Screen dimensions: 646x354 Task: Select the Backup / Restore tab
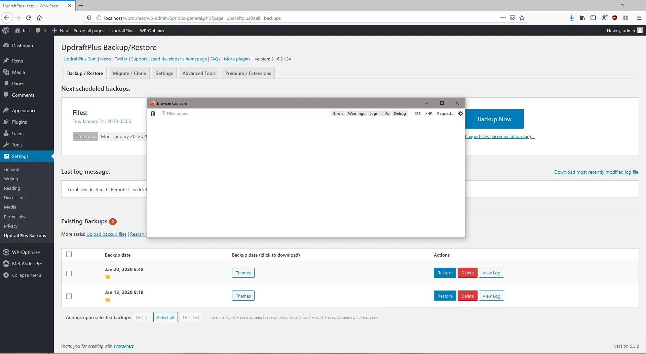point(85,73)
